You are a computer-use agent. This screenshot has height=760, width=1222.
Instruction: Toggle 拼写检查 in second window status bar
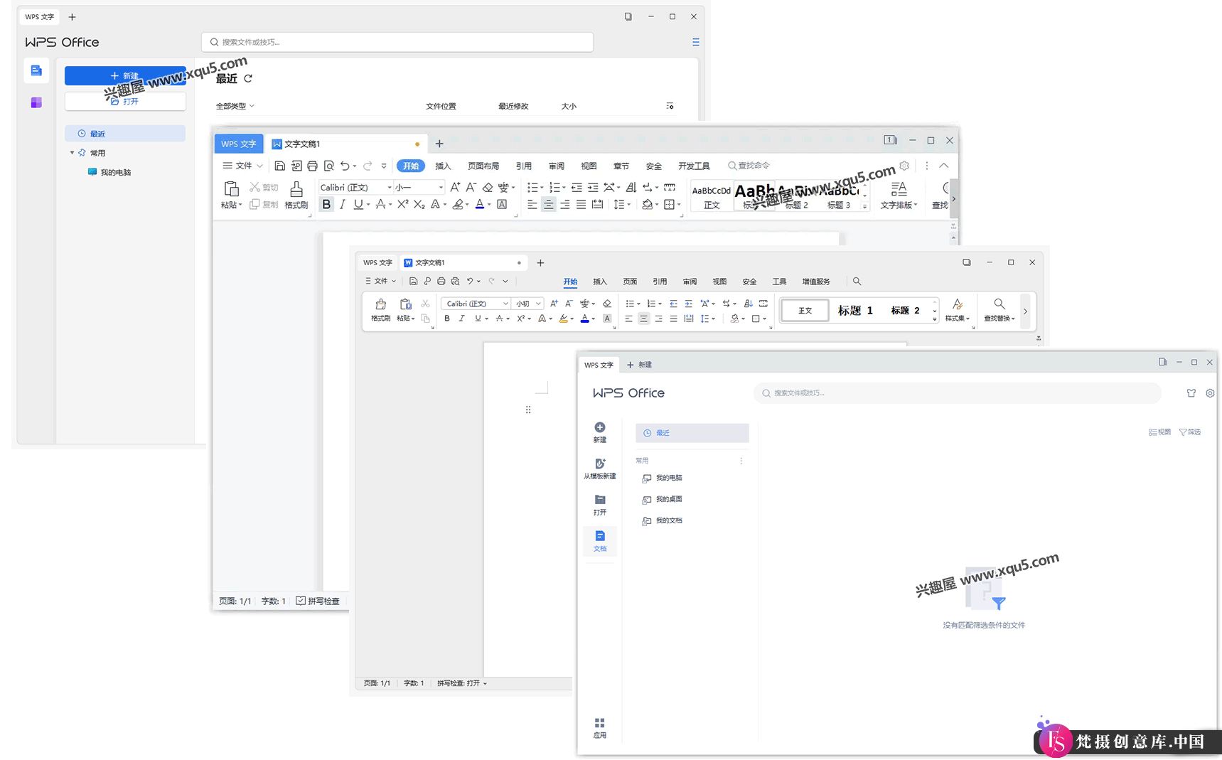coord(318,601)
